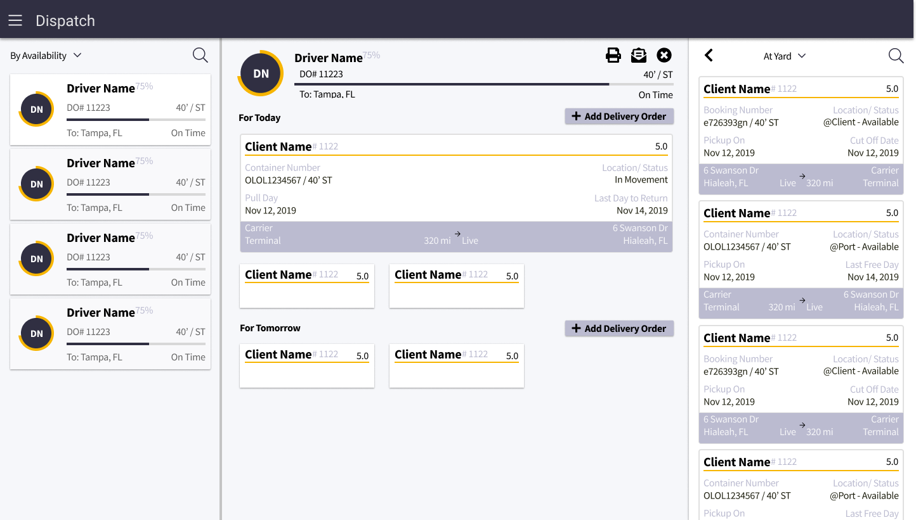The image size is (916, 520).
Task: Go back using the chevron beside At Yard
Action: coord(709,55)
